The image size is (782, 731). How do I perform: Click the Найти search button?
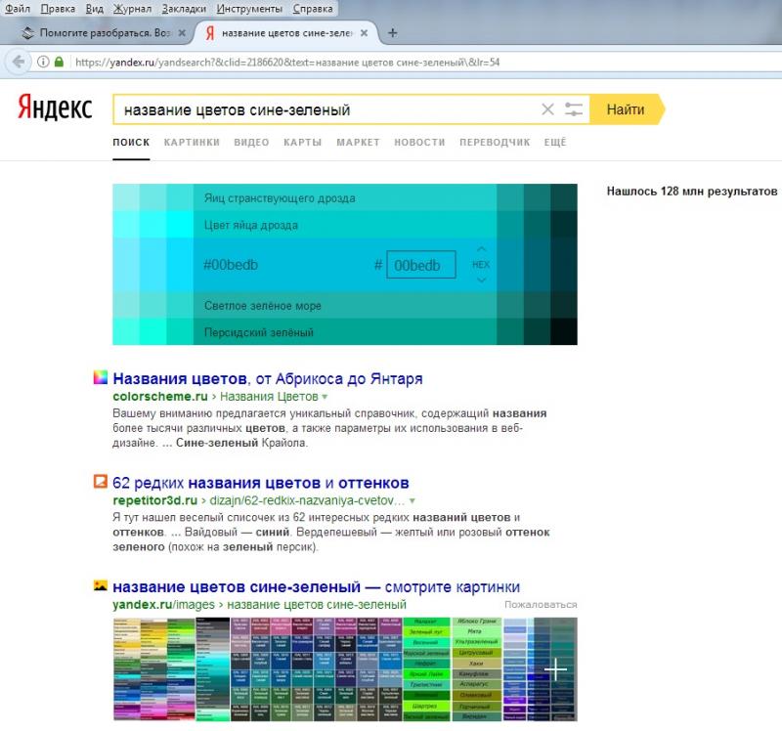(x=627, y=109)
